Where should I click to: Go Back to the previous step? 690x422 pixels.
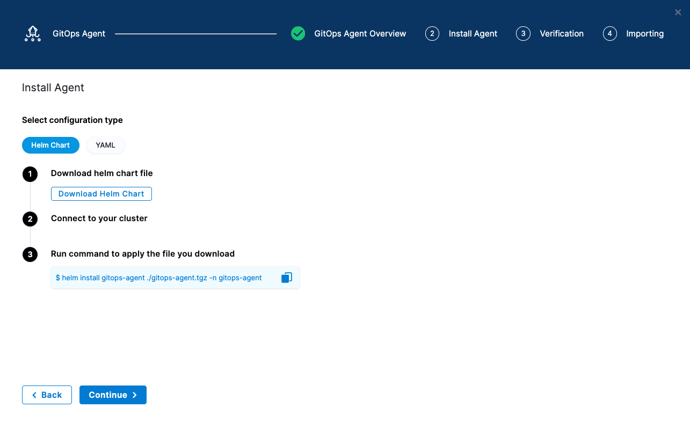click(47, 395)
